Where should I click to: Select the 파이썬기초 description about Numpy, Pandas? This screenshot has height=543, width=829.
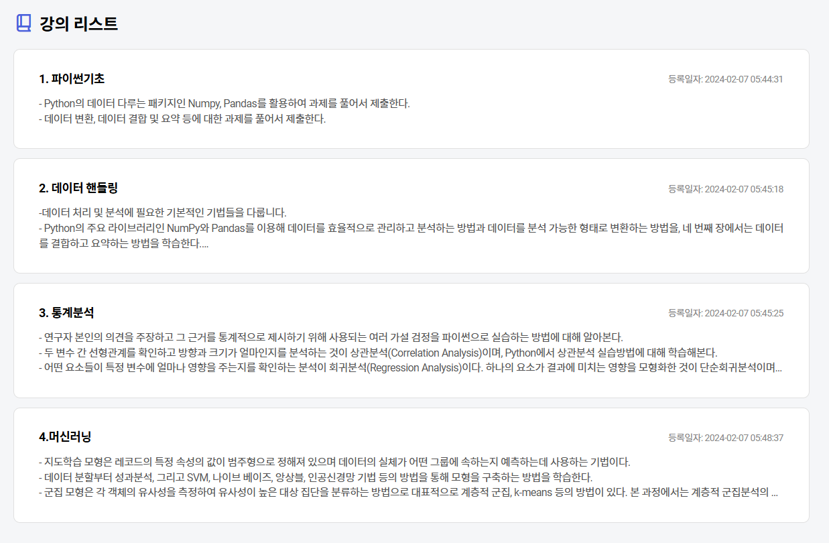coord(225,103)
